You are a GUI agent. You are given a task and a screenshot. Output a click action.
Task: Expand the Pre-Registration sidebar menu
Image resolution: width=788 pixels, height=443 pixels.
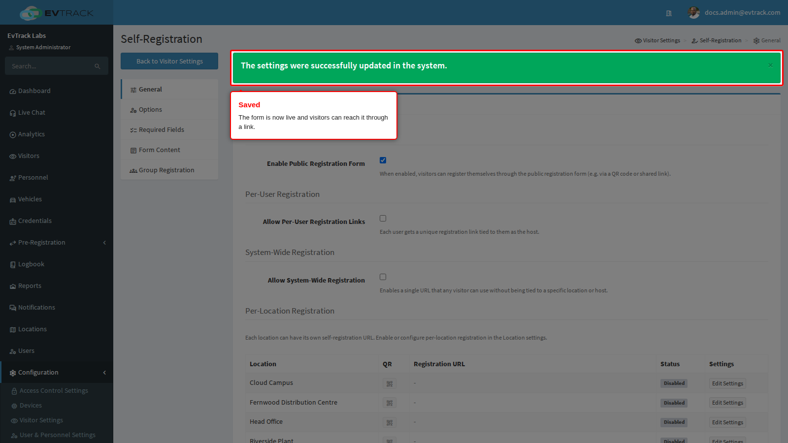tap(57, 243)
